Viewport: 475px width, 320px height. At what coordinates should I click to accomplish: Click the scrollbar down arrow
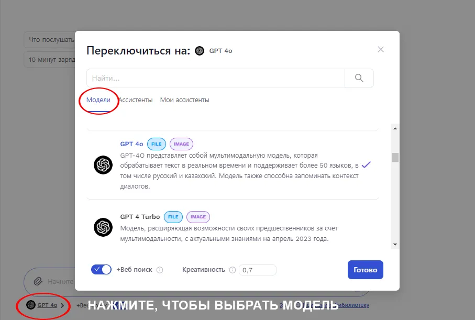tap(395, 245)
